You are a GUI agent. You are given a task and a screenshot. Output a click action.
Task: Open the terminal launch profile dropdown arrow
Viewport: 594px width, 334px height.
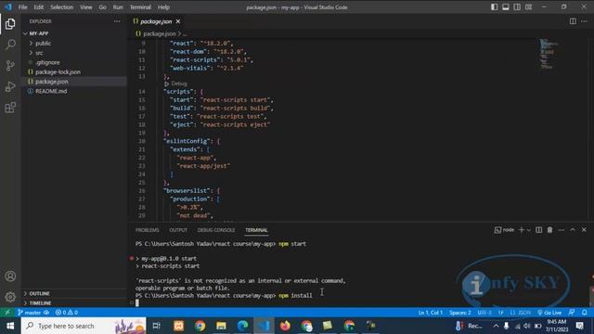pyautogui.click(x=529, y=230)
